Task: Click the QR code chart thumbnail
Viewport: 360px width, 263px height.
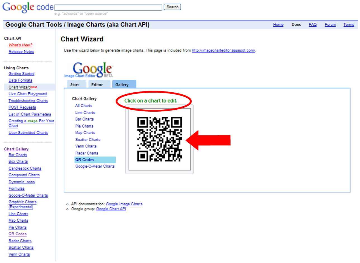Action: coord(159,139)
